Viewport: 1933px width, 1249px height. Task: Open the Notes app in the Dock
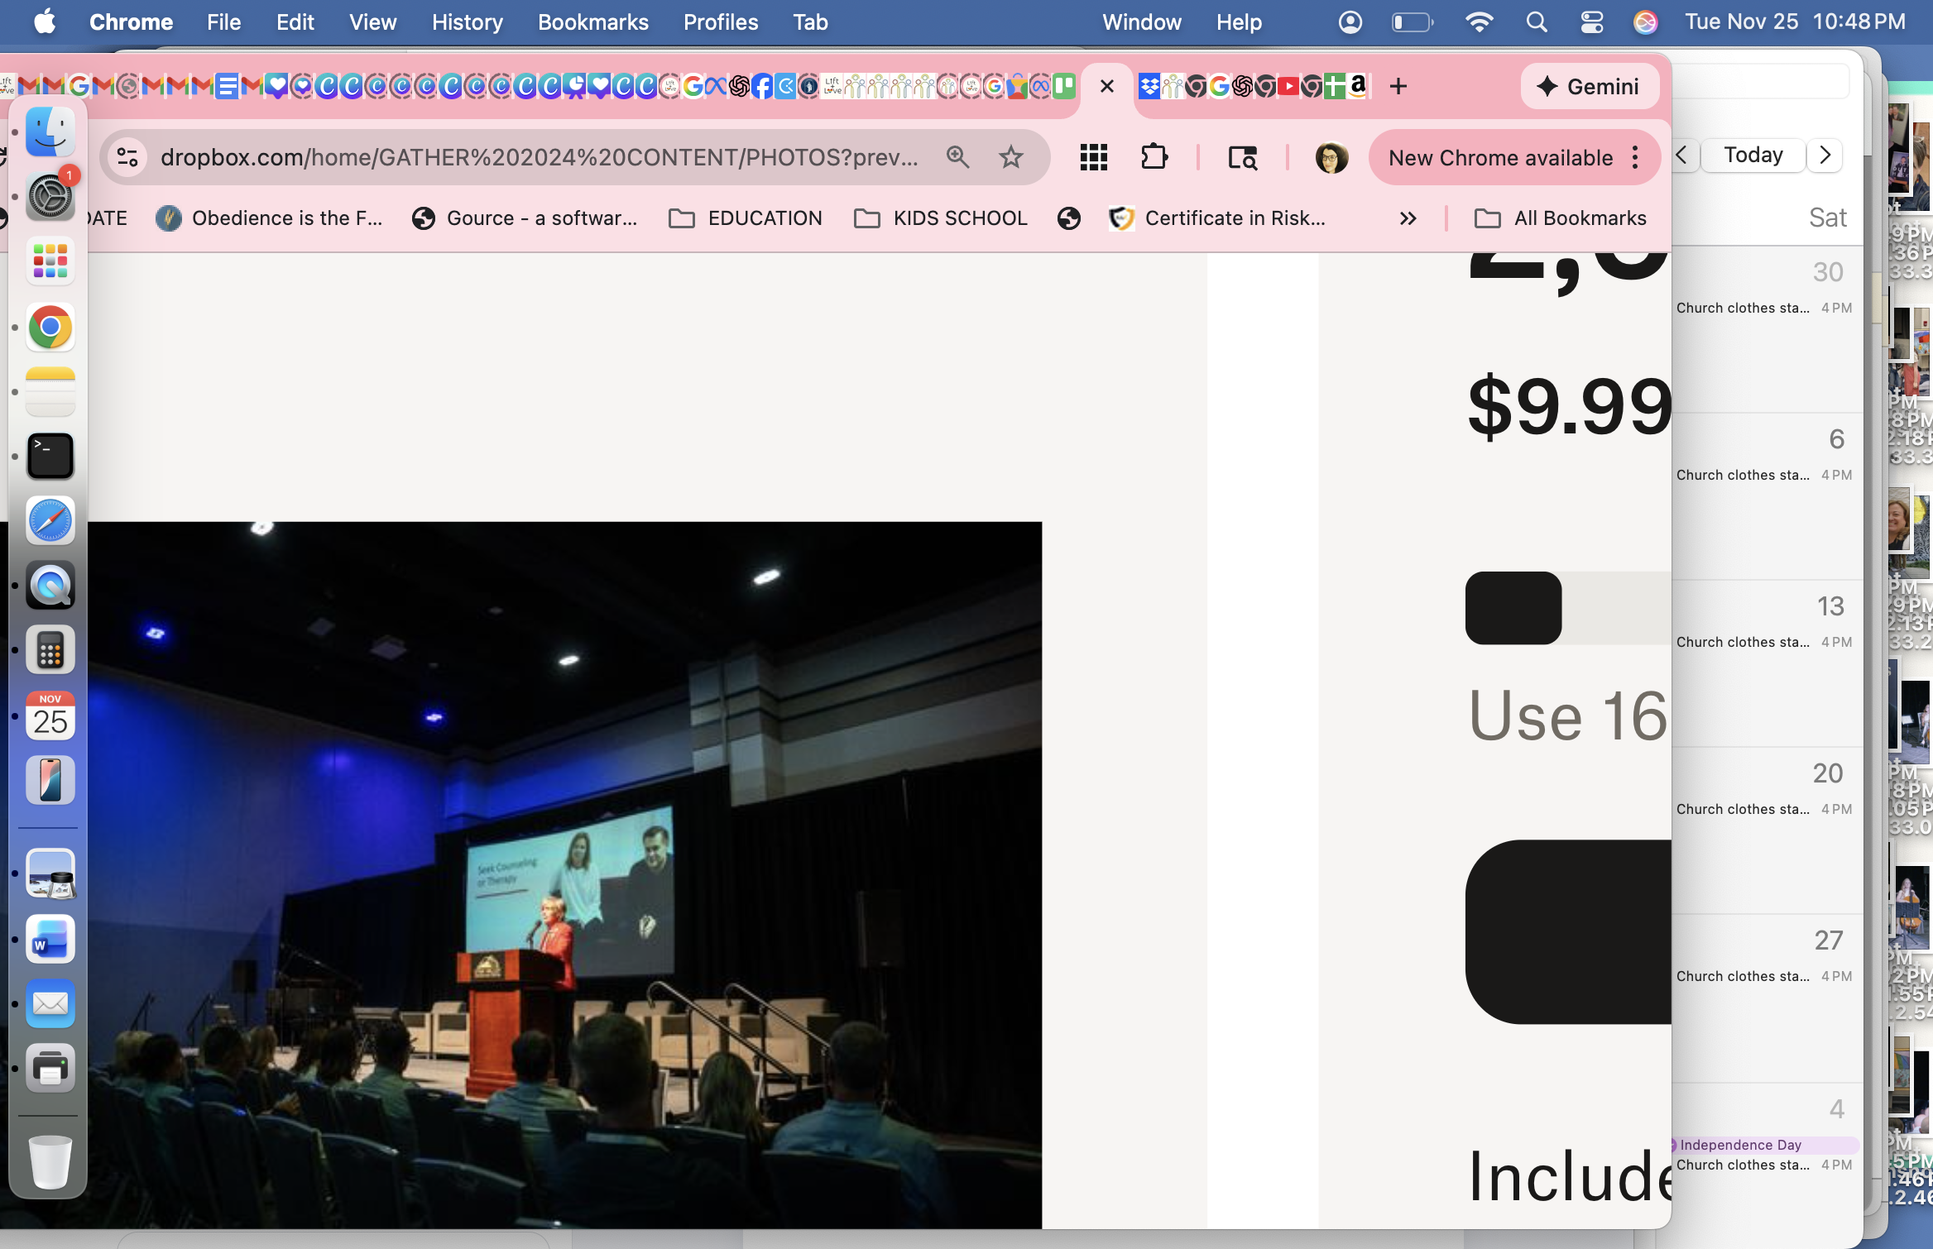tap(50, 392)
